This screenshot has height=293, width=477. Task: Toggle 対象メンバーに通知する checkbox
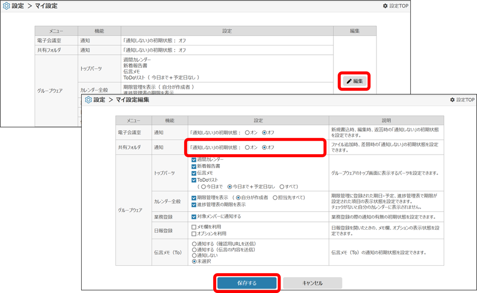(x=194, y=216)
